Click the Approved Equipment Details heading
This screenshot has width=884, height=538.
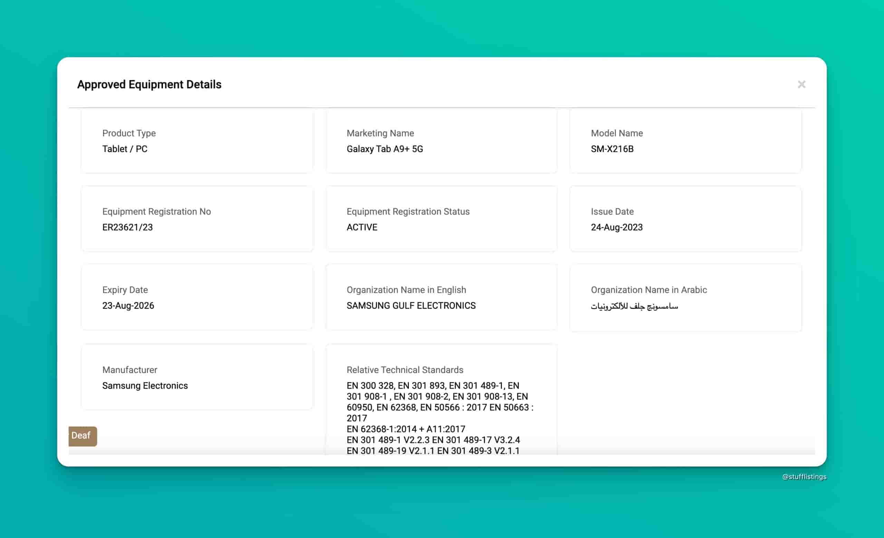click(x=149, y=85)
